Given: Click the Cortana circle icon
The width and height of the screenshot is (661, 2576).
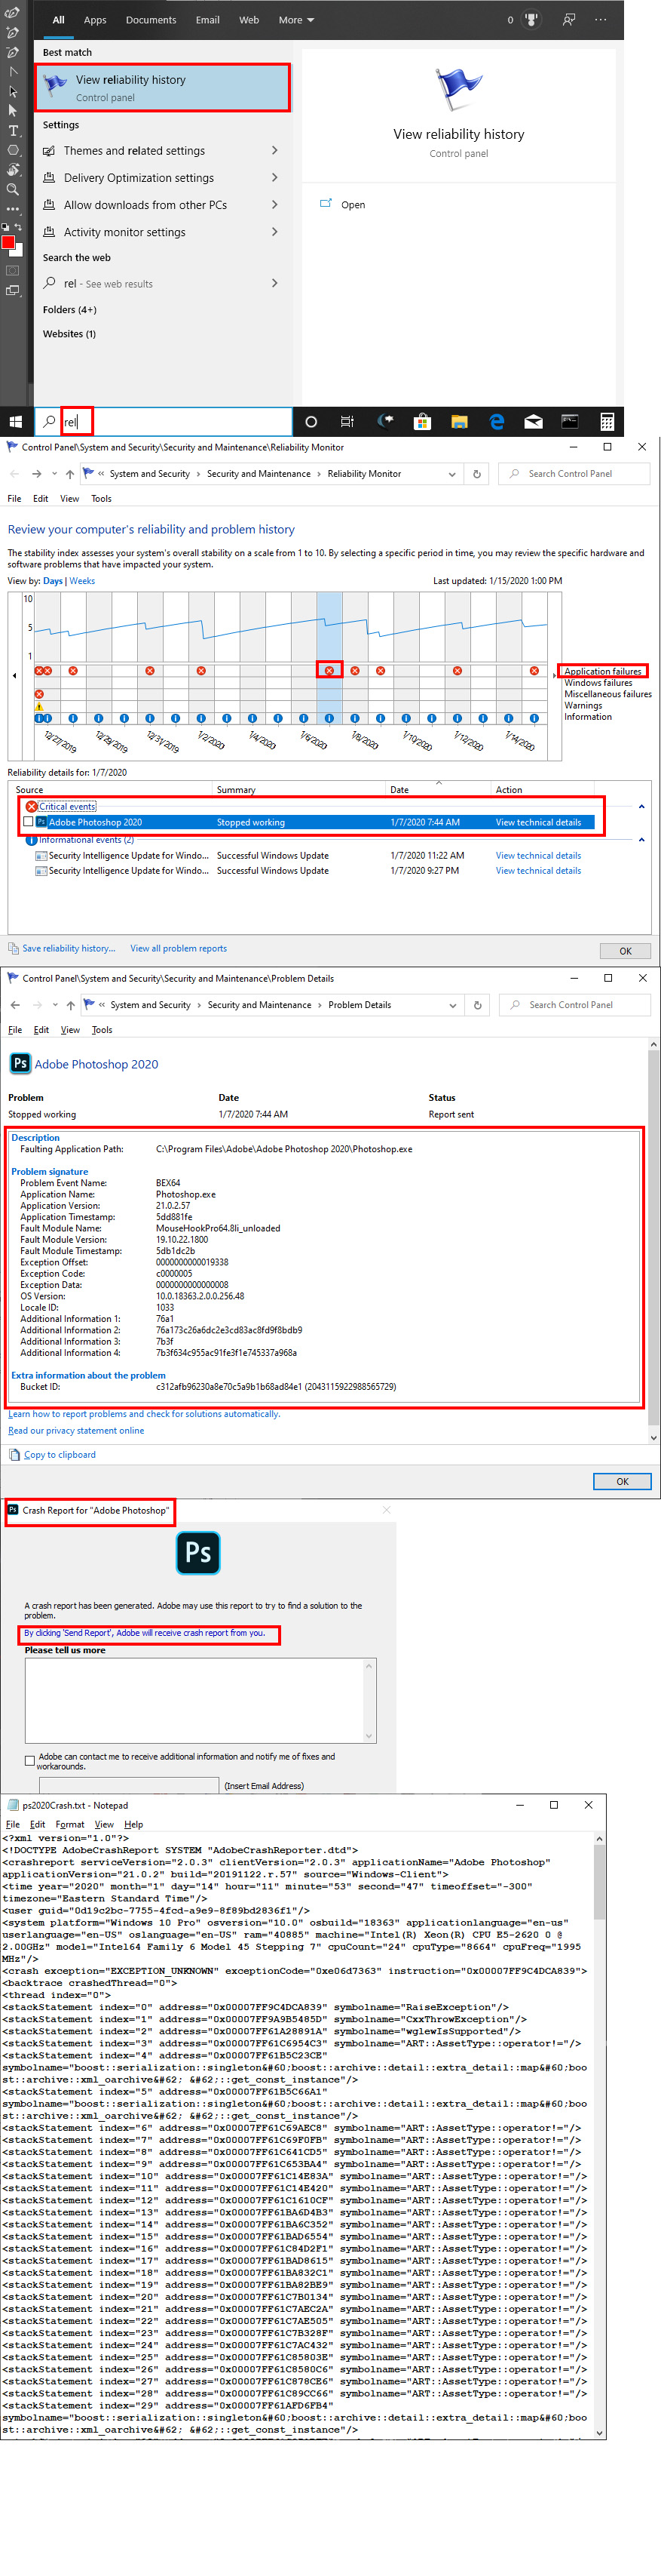Looking at the screenshot, I should pos(311,422).
